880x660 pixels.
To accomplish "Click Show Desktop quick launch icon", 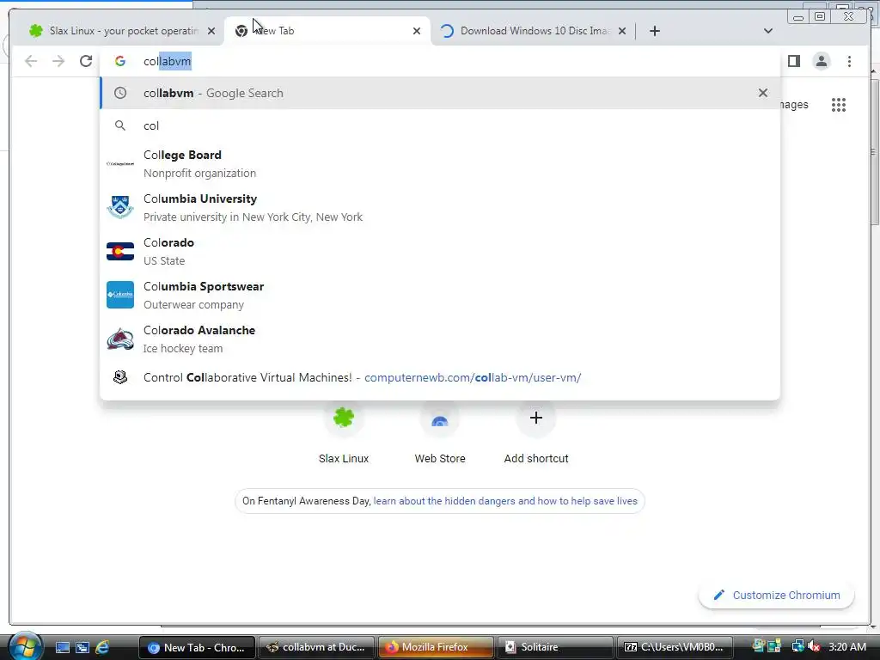I will [62, 647].
